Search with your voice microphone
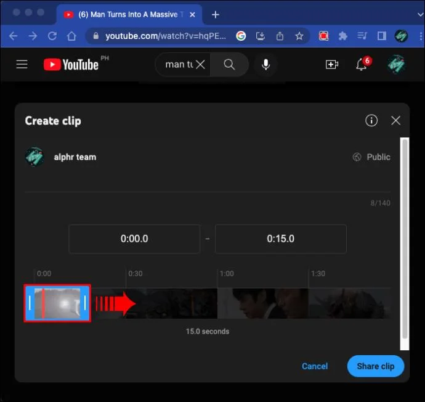Screen dimensions: 425x402 click(266, 65)
